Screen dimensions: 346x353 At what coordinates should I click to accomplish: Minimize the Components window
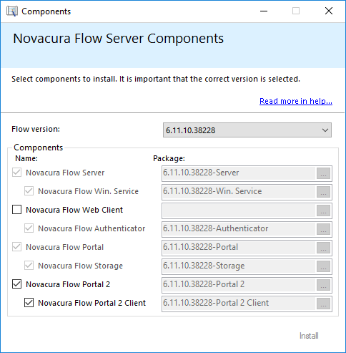264,11
